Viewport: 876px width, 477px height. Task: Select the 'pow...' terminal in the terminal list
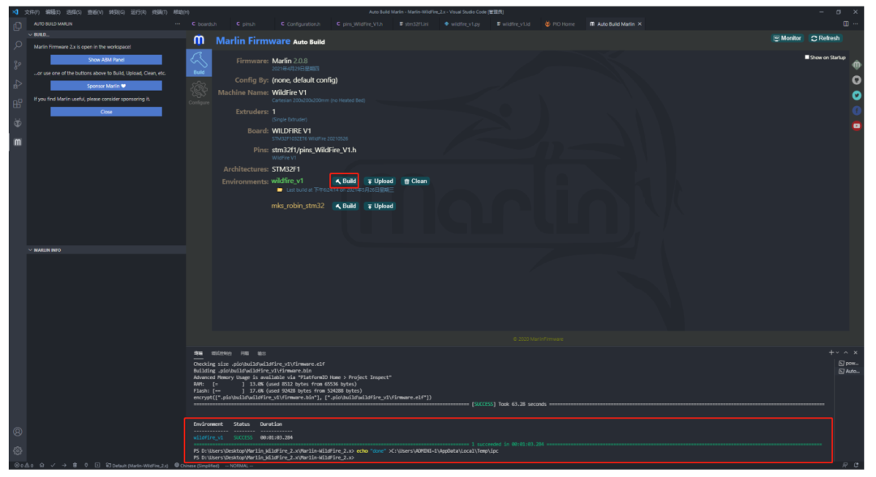point(848,363)
